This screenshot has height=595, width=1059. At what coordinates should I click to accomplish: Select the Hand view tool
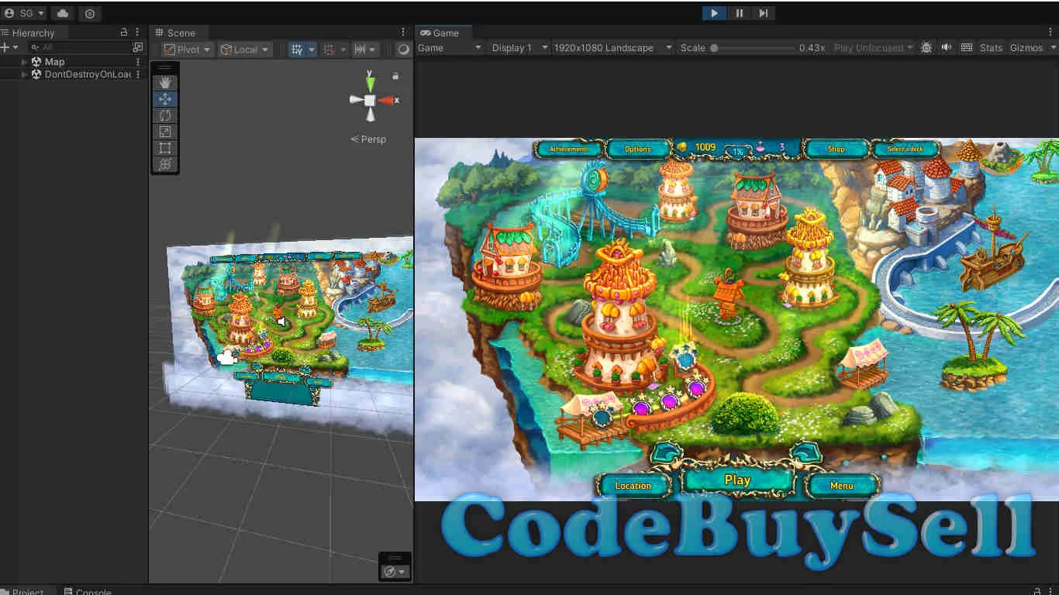(x=165, y=83)
